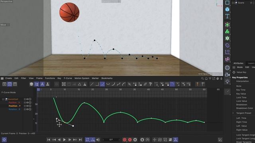Image resolution: width=255 pixels, height=143 pixels.
Task: Apply spline interpolation to keys
Action: pos(102,84)
